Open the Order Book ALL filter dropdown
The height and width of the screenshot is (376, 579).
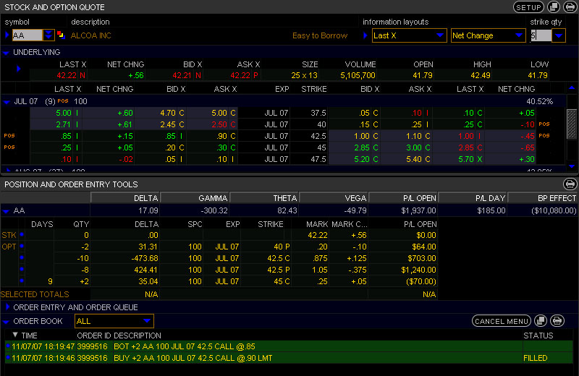coord(114,321)
